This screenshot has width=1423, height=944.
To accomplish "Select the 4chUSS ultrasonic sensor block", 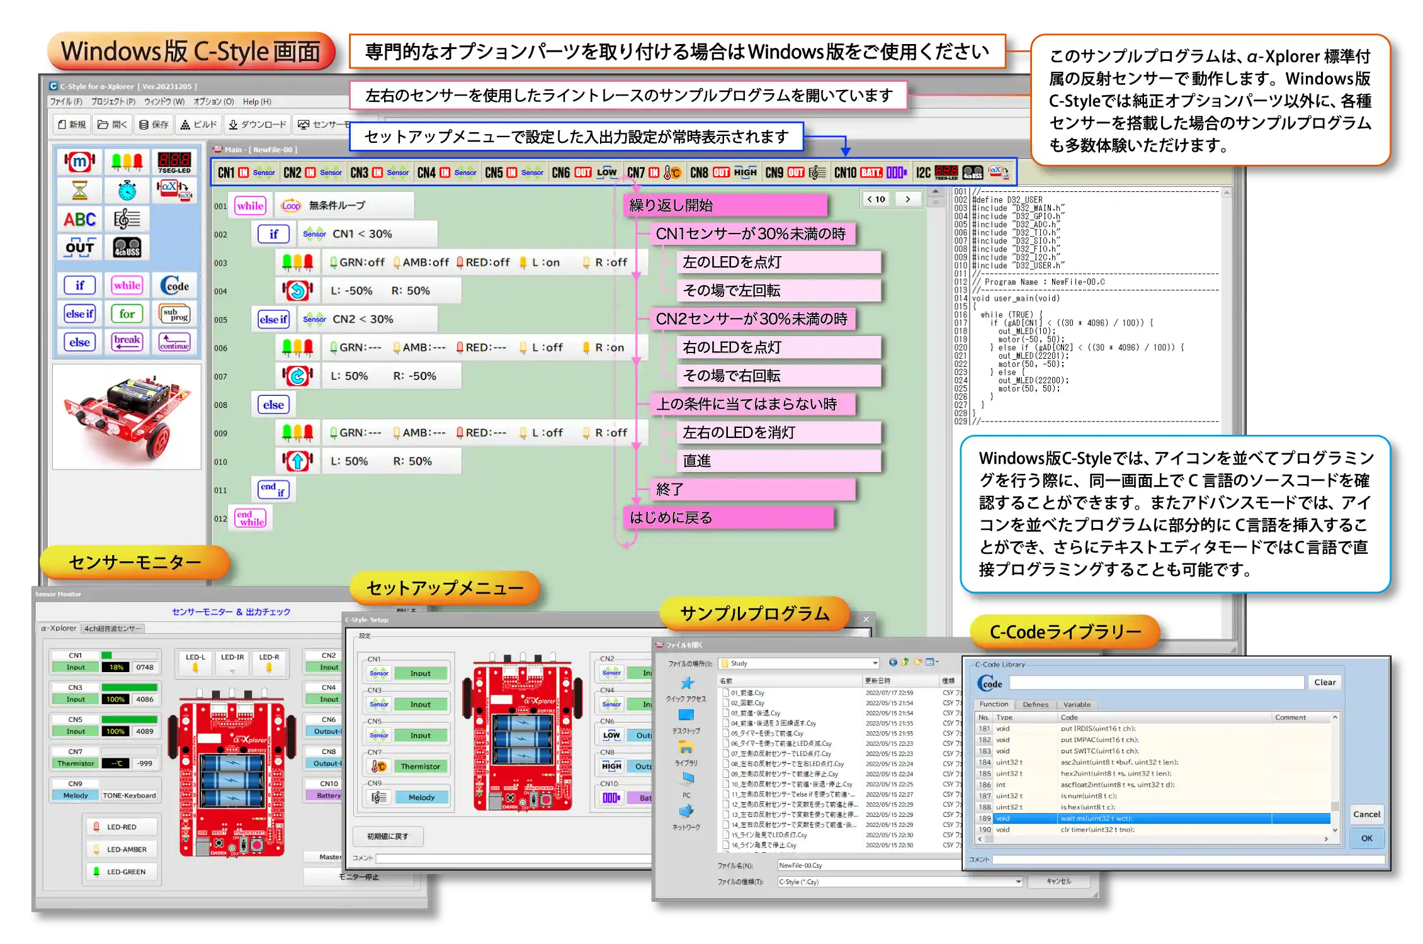I will point(127,247).
